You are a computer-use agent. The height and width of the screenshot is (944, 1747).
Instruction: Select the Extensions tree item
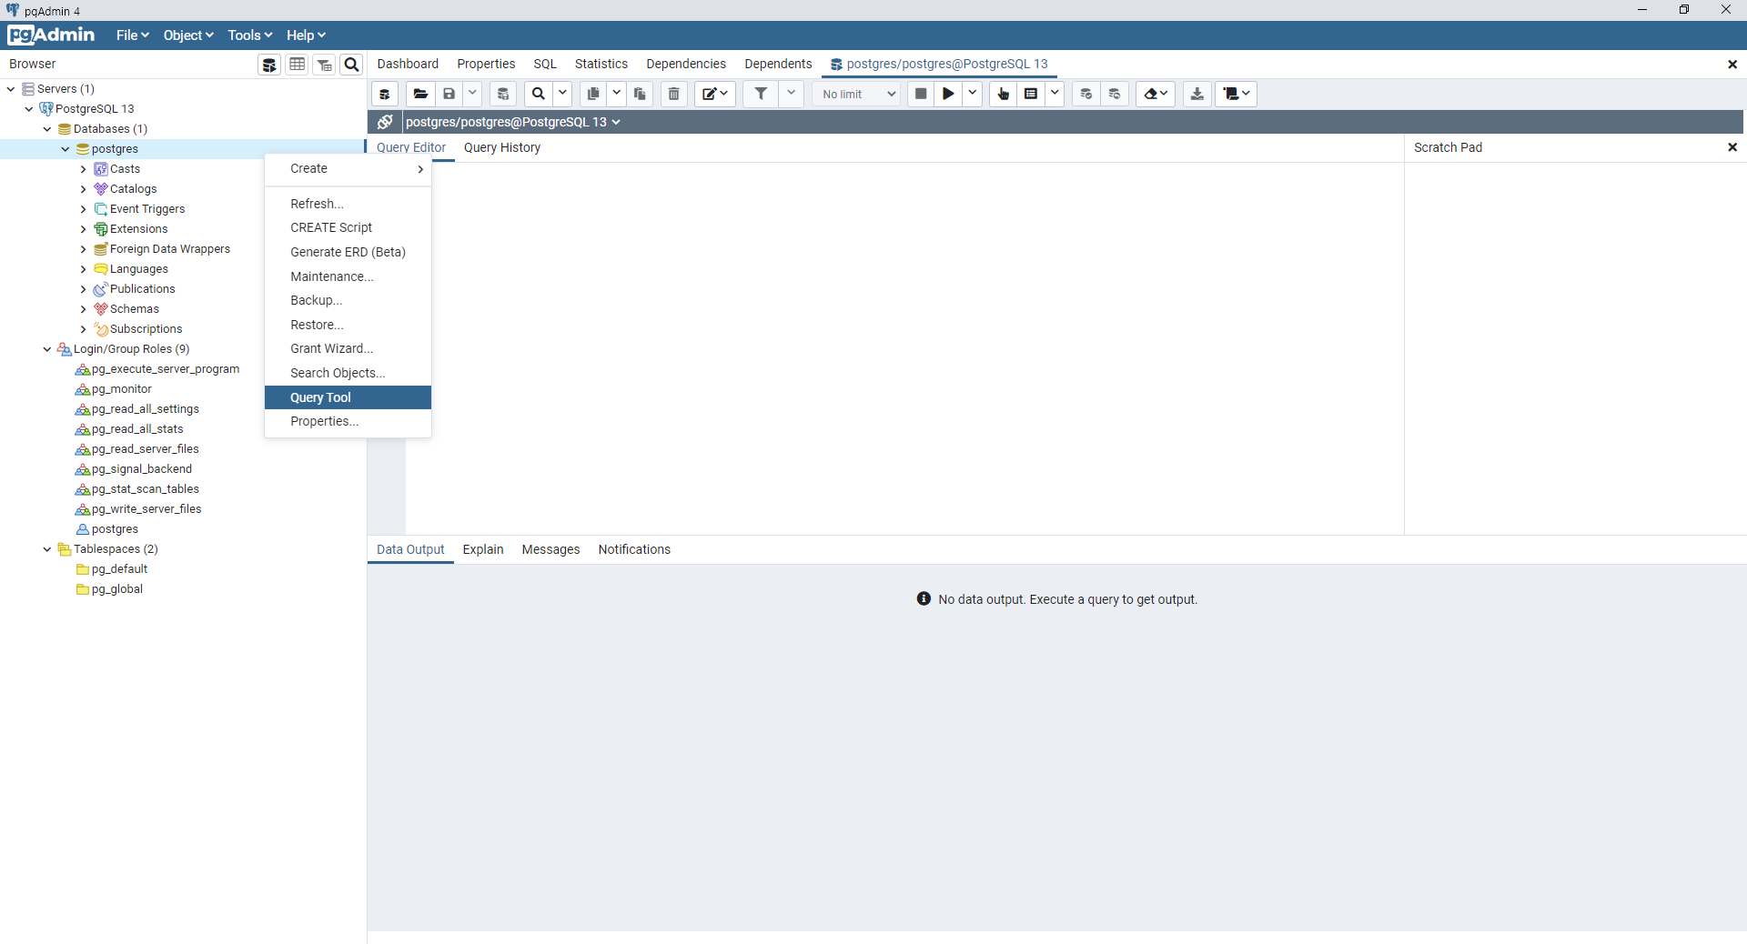[138, 229]
